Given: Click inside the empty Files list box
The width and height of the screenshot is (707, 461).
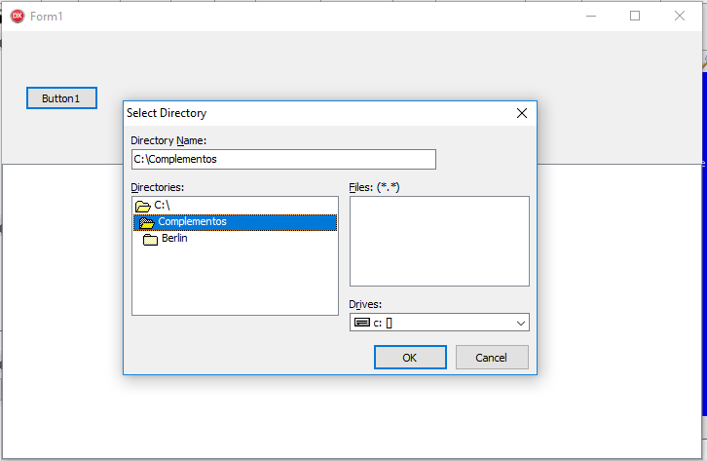Looking at the screenshot, I should tap(439, 241).
